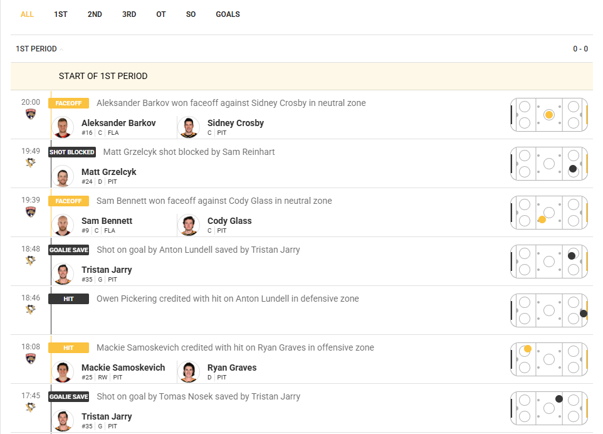Click Cody Glass's player photo
603x434 pixels.
(x=189, y=225)
